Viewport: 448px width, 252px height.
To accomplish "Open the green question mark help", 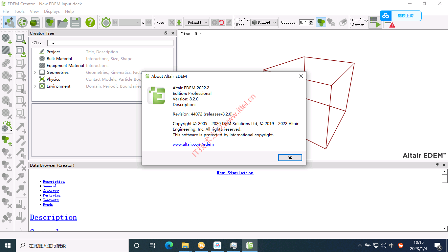I will (90, 22).
